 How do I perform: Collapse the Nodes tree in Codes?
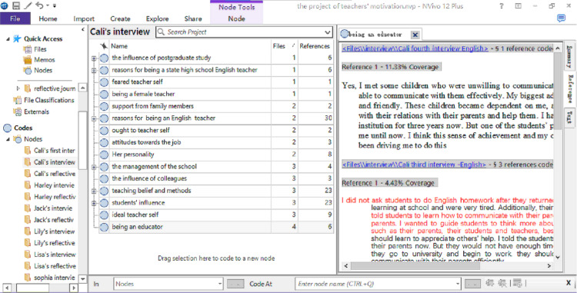[x=8, y=139]
